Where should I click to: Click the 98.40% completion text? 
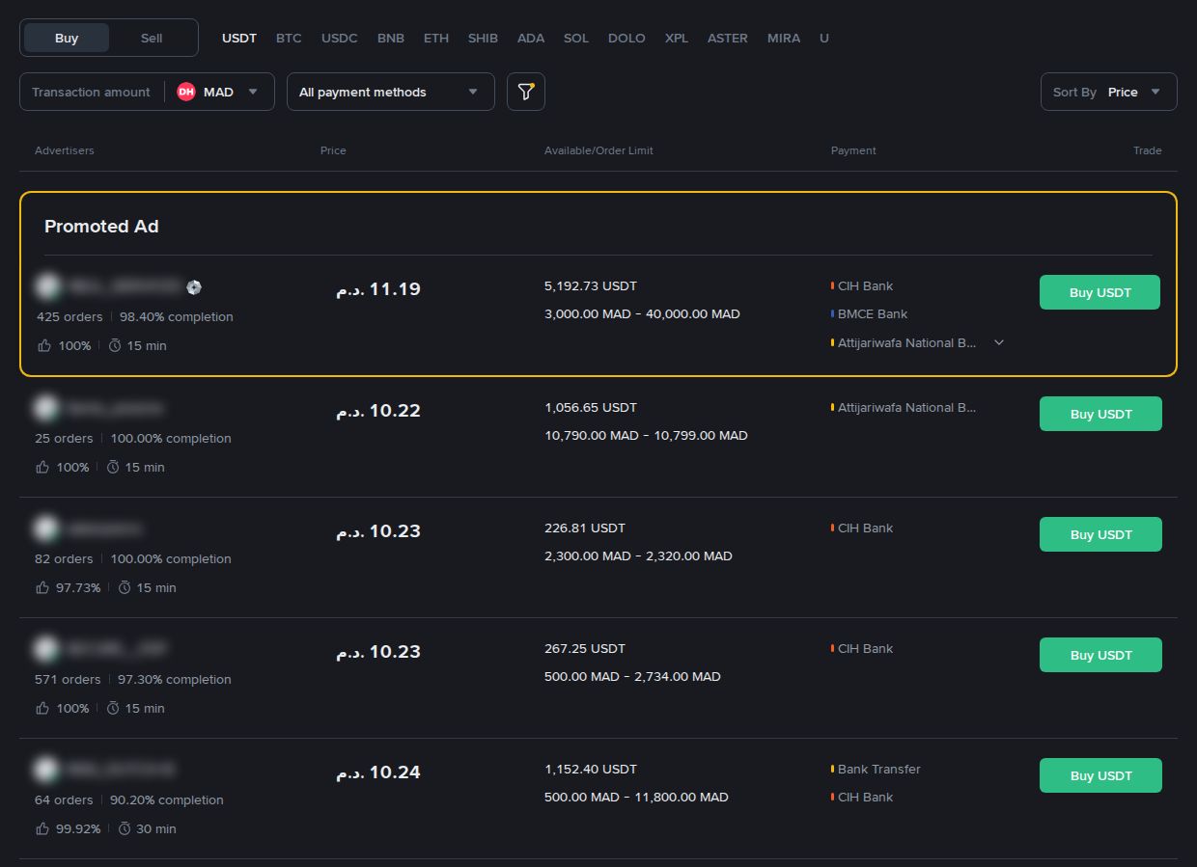coord(177,316)
